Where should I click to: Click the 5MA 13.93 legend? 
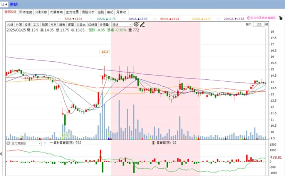click(70, 19)
